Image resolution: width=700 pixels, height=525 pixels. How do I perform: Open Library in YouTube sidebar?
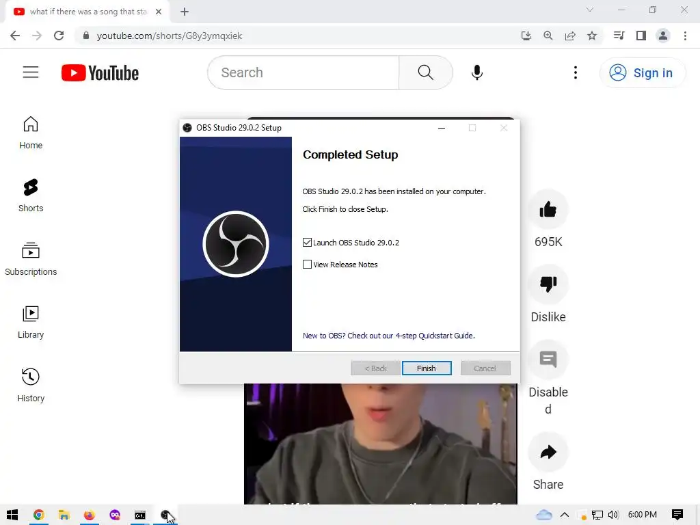[31, 322]
